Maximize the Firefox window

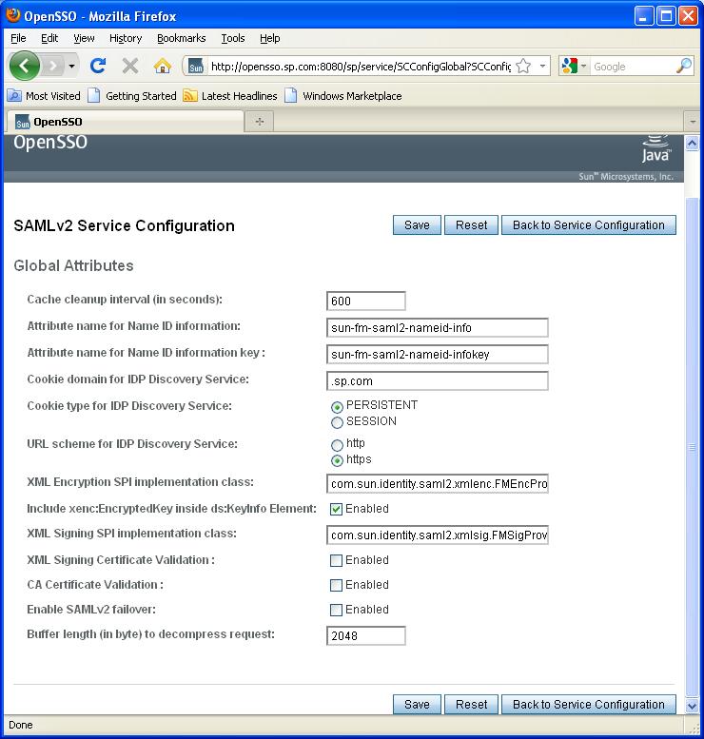click(x=667, y=16)
